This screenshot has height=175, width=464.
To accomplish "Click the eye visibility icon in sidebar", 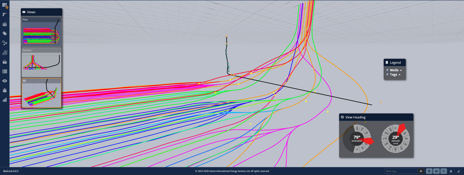I will coord(5,81).
